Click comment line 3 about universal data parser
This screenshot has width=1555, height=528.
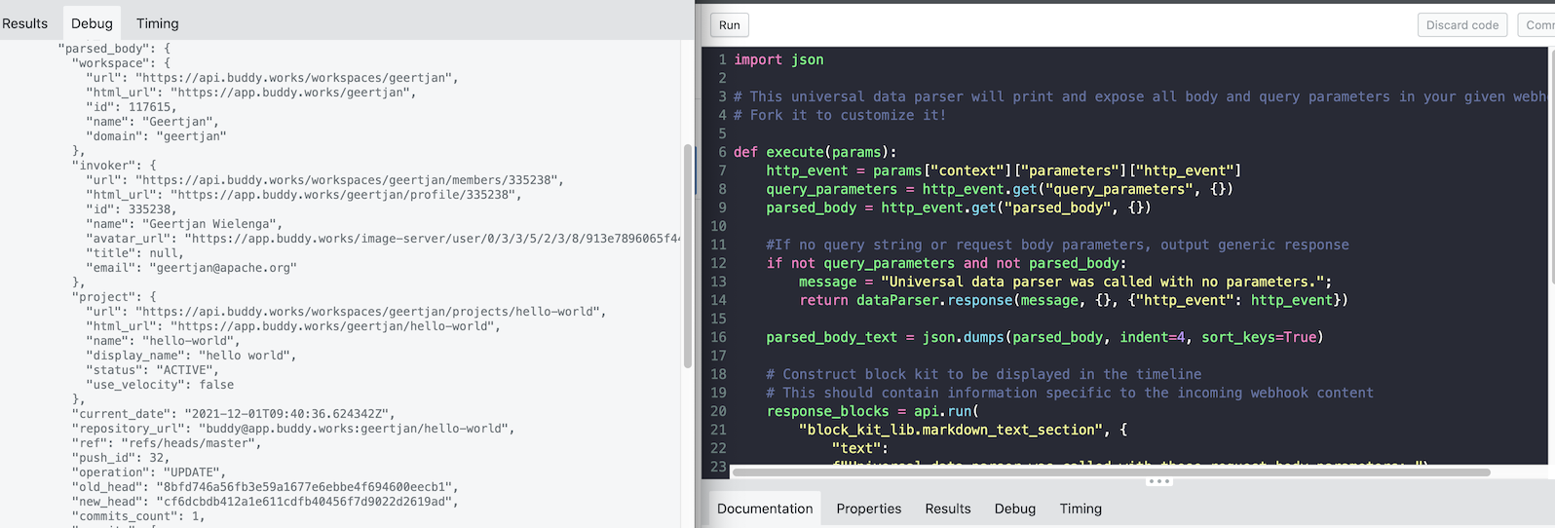coord(1142,96)
